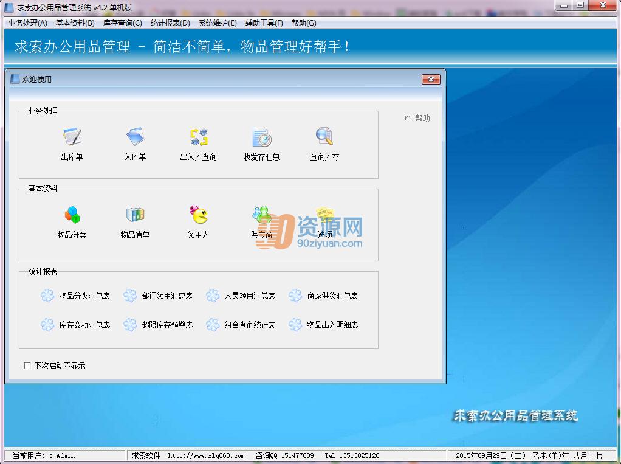Click the main application title bar icon
The height and width of the screenshot is (464, 621).
9,7
